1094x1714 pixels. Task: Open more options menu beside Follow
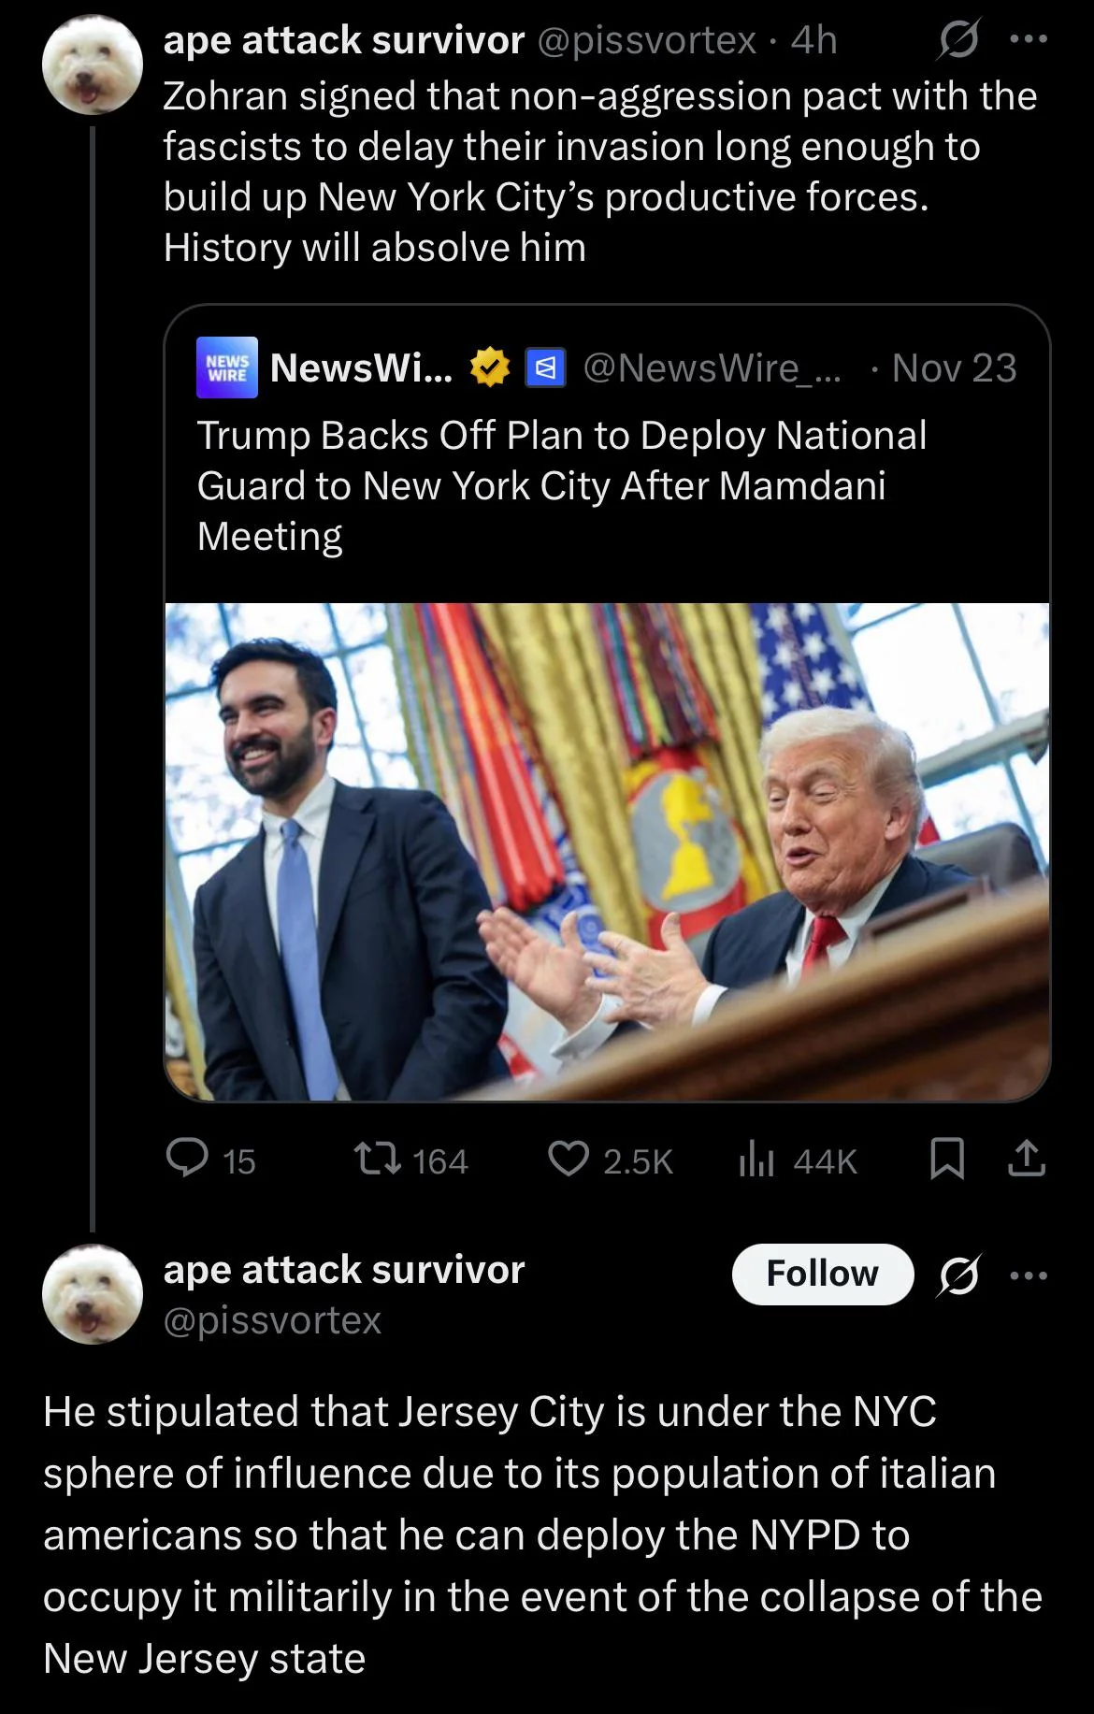coord(1029,1275)
